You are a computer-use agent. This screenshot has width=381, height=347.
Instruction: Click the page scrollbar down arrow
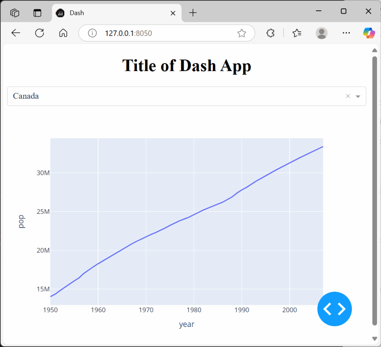coord(375,338)
